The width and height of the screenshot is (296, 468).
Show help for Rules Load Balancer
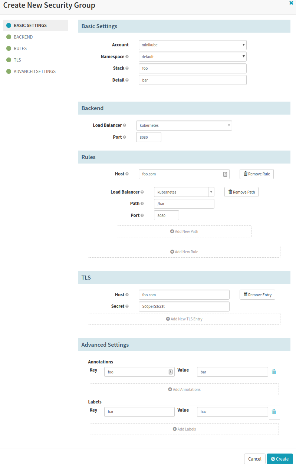(x=142, y=192)
